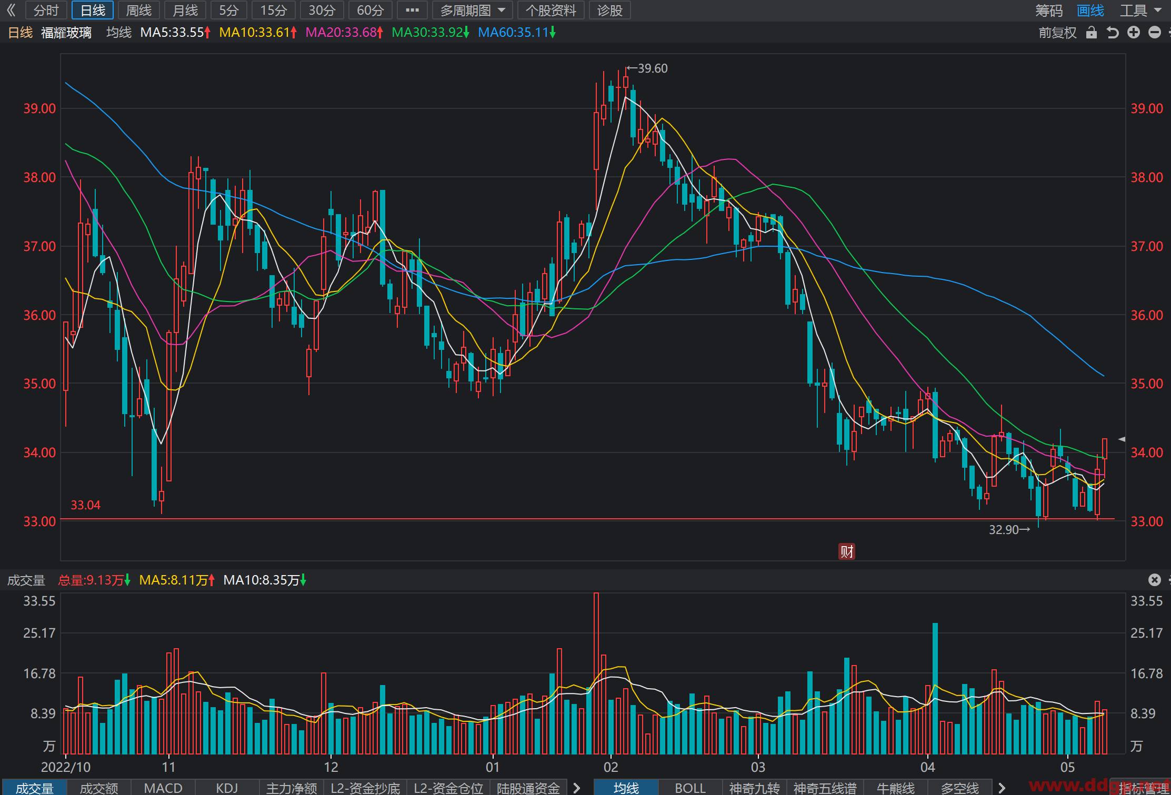Close the 成交量 volume panel
The width and height of the screenshot is (1171, 795).
point(1154,580)
